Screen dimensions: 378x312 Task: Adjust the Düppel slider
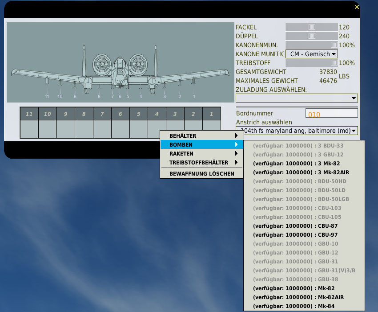(x=312, y=36)
